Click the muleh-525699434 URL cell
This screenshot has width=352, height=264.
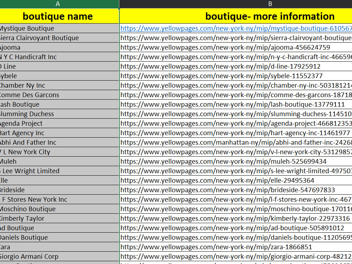click(x=236, y=162)
